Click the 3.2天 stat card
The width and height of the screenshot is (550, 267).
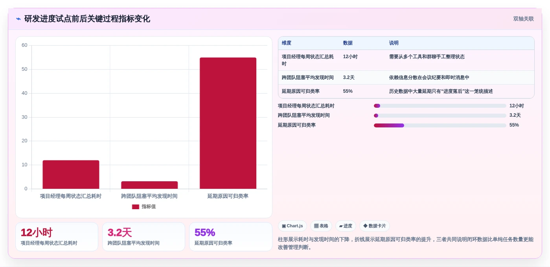tap(143, 237)
